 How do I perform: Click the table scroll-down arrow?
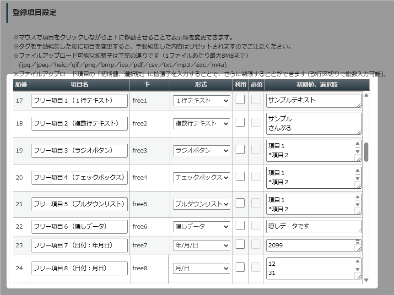coord(367,280)
